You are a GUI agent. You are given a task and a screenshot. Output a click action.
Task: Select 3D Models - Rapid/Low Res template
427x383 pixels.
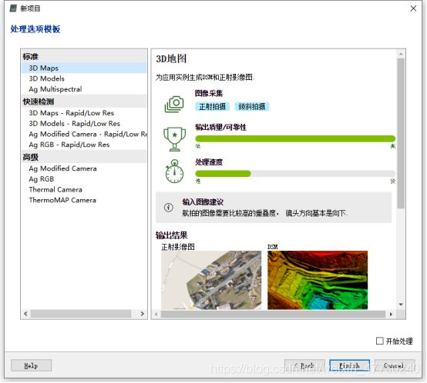coord(84,123)
